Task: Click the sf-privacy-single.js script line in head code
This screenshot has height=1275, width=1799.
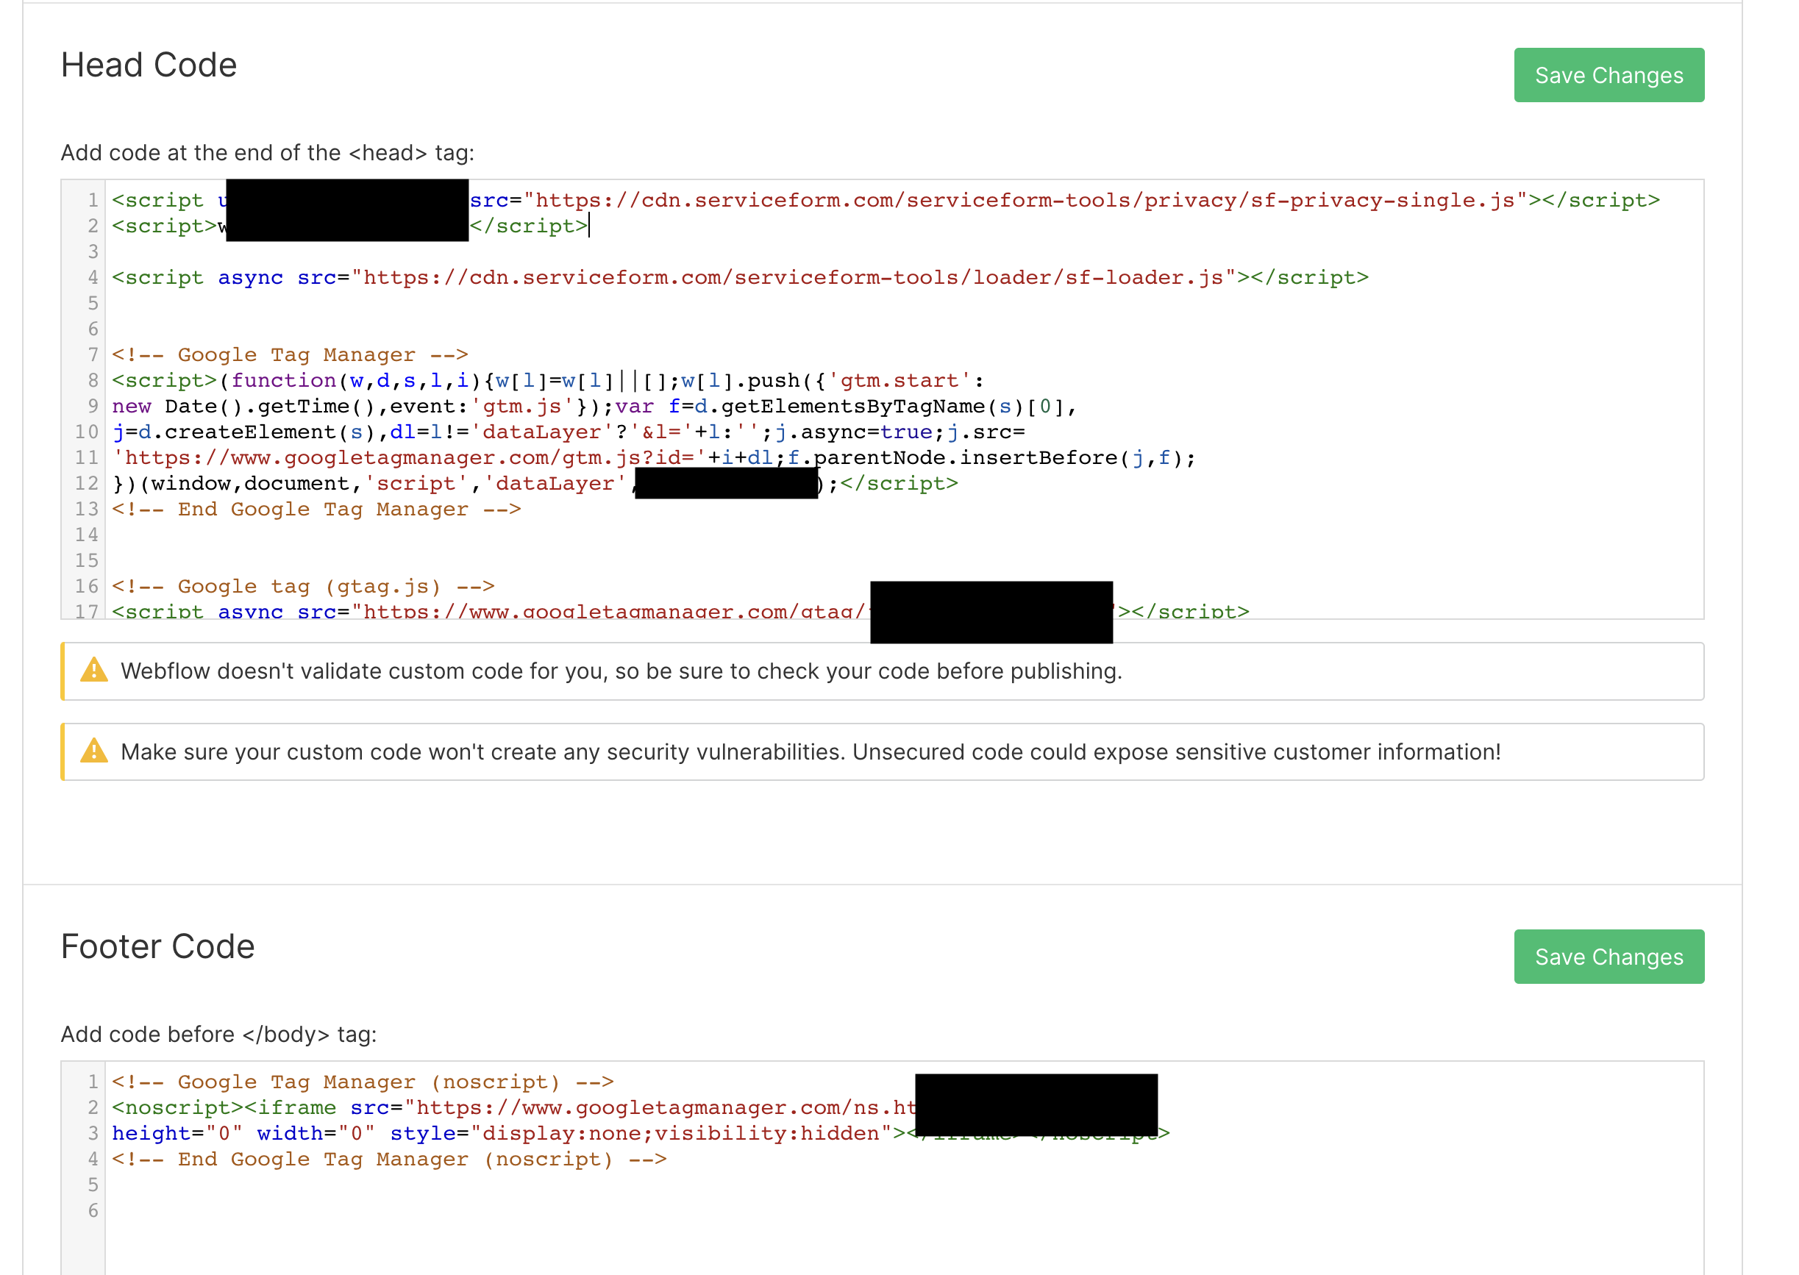Action: pos(885,200)
